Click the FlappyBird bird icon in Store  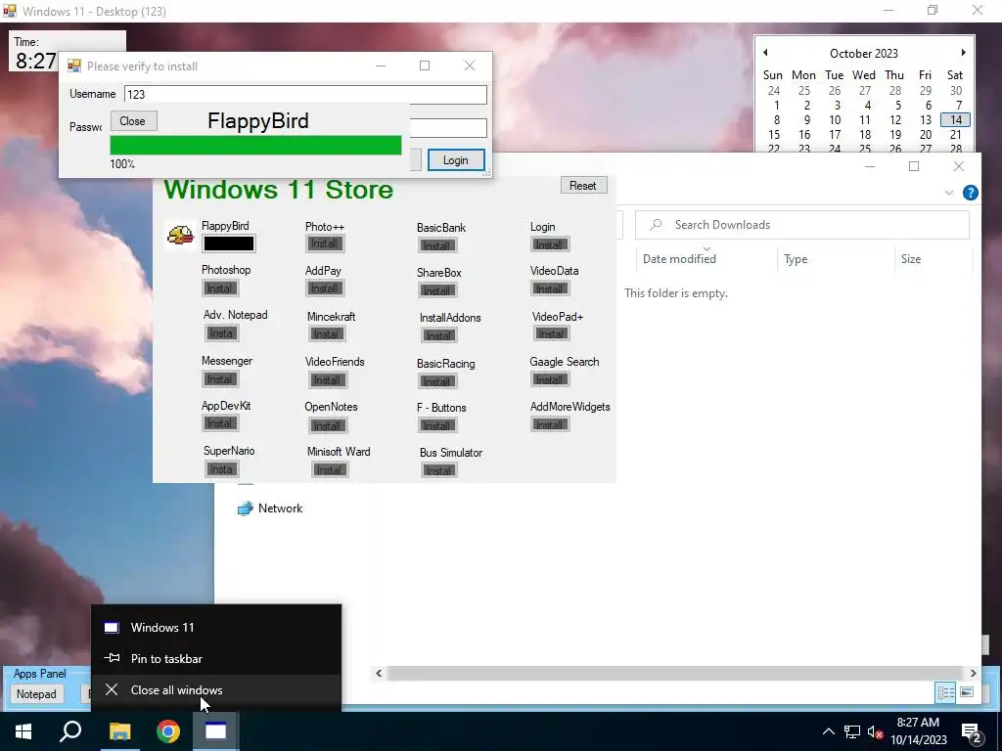(180, 235)
